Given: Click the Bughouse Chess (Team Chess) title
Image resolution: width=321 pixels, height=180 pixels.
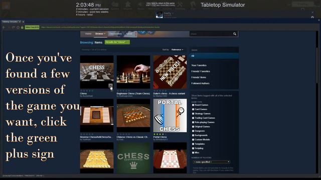Looking at the screenshot, I should [133, 93].
